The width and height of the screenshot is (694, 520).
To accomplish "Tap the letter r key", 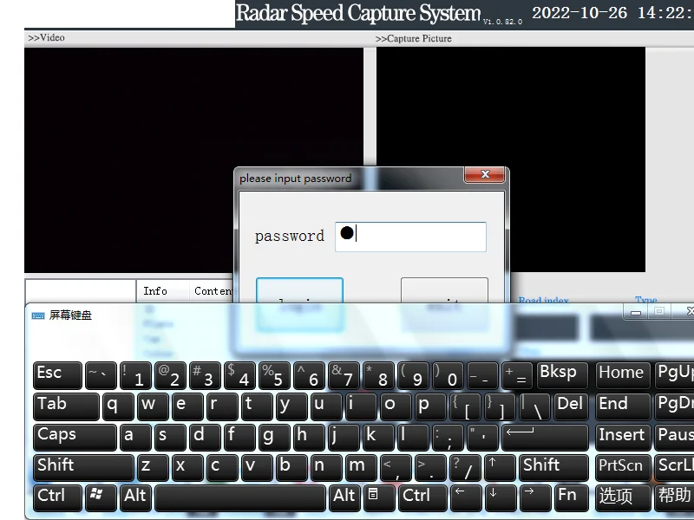I will (222, 406).
